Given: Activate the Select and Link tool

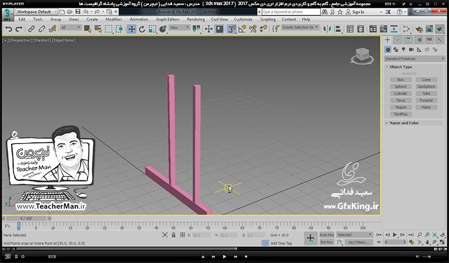Looking at the screenshot, I should point(31,29).
